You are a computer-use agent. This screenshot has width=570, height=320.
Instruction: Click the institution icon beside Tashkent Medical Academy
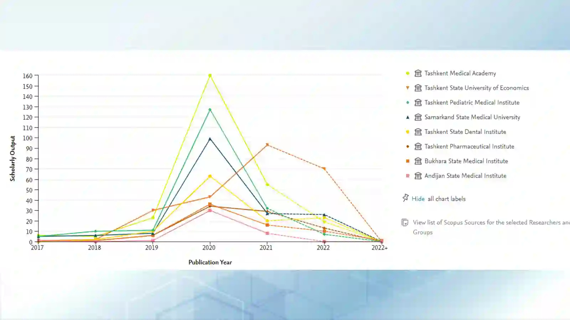(418, 73)
